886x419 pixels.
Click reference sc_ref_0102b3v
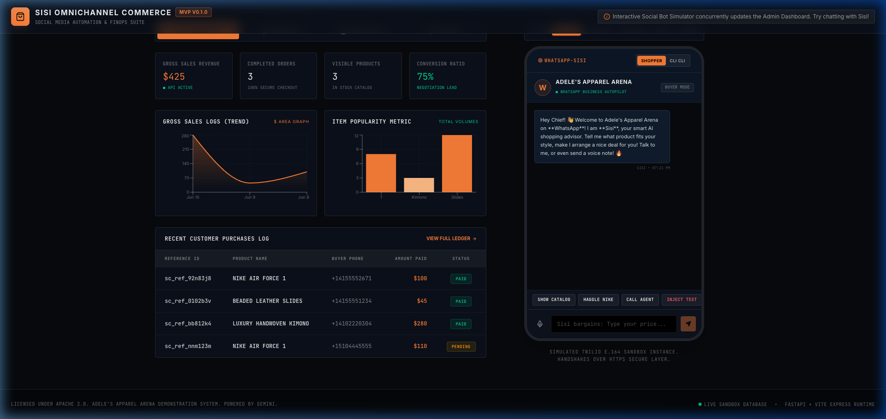coord(188,301)
